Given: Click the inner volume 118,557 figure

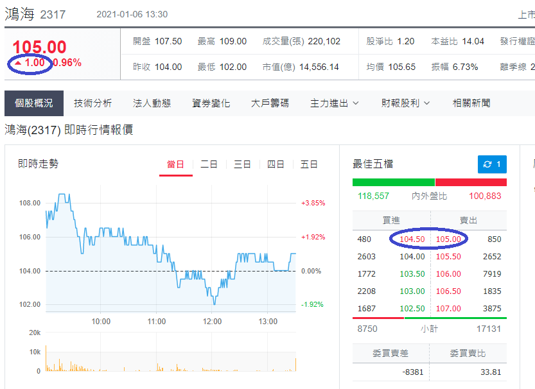Looking at the screenshot, I should [373, 196].
